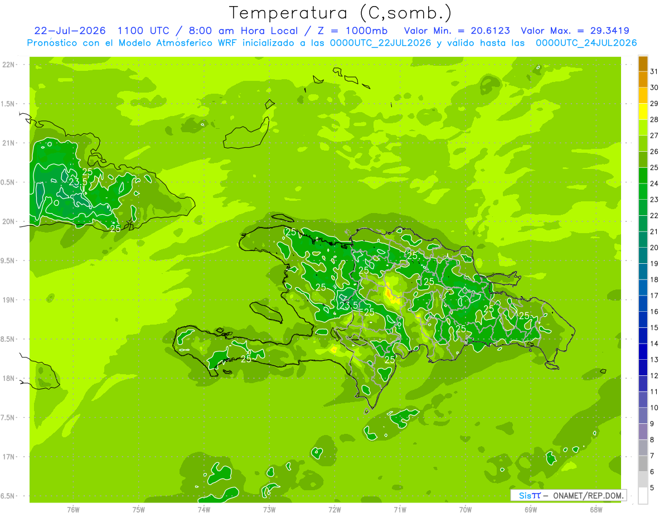
Task: Pick the light green swatch between 26 and 27
Action: point(643,144)
